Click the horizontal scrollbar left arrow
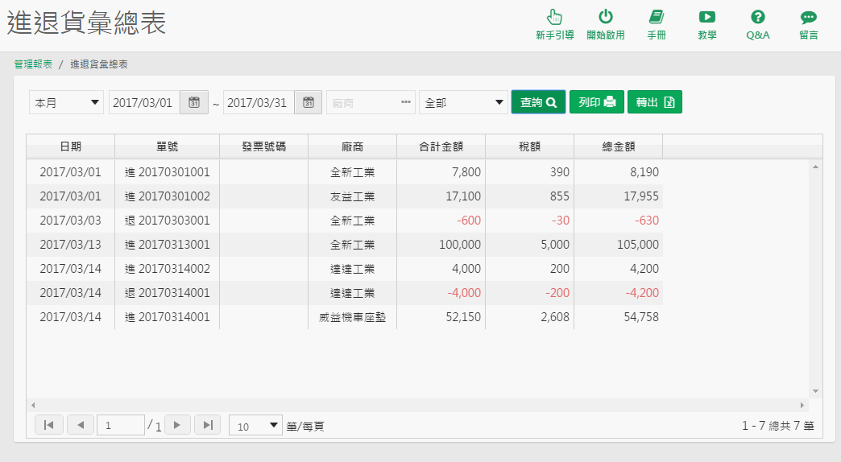 tap(33, 405)
